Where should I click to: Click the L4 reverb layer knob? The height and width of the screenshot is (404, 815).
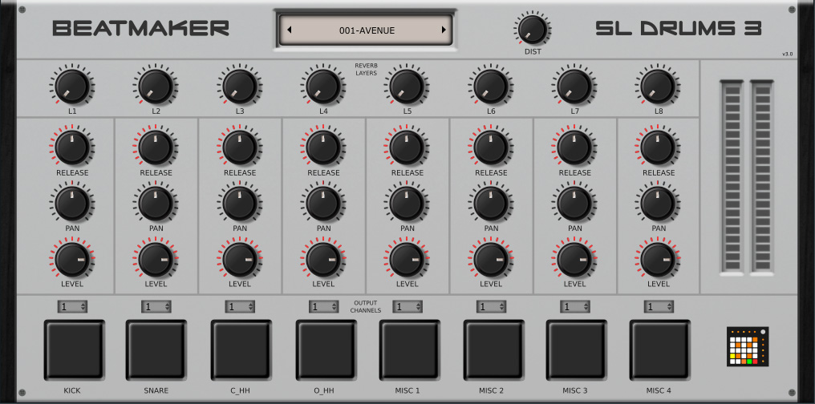pos(323,87)
